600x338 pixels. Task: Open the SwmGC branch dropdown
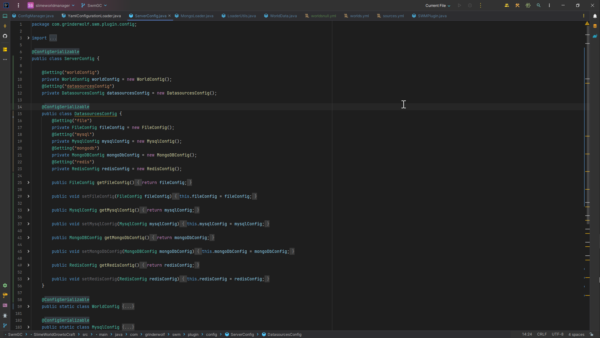point(94,5)
